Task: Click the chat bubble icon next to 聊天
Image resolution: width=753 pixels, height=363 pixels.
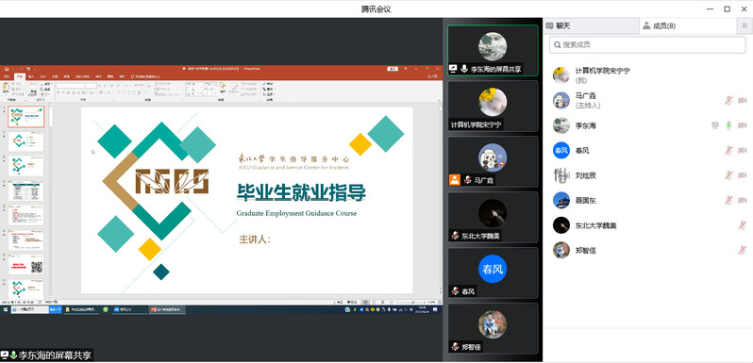Action: 550,26
